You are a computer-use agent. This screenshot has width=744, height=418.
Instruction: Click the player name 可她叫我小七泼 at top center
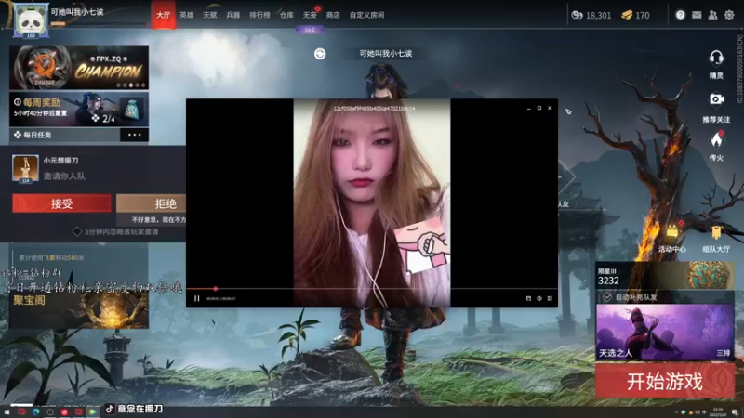(386, 54)
